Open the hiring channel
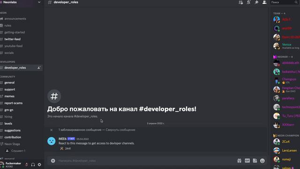 pyautogui.click(x=8, y=117)
